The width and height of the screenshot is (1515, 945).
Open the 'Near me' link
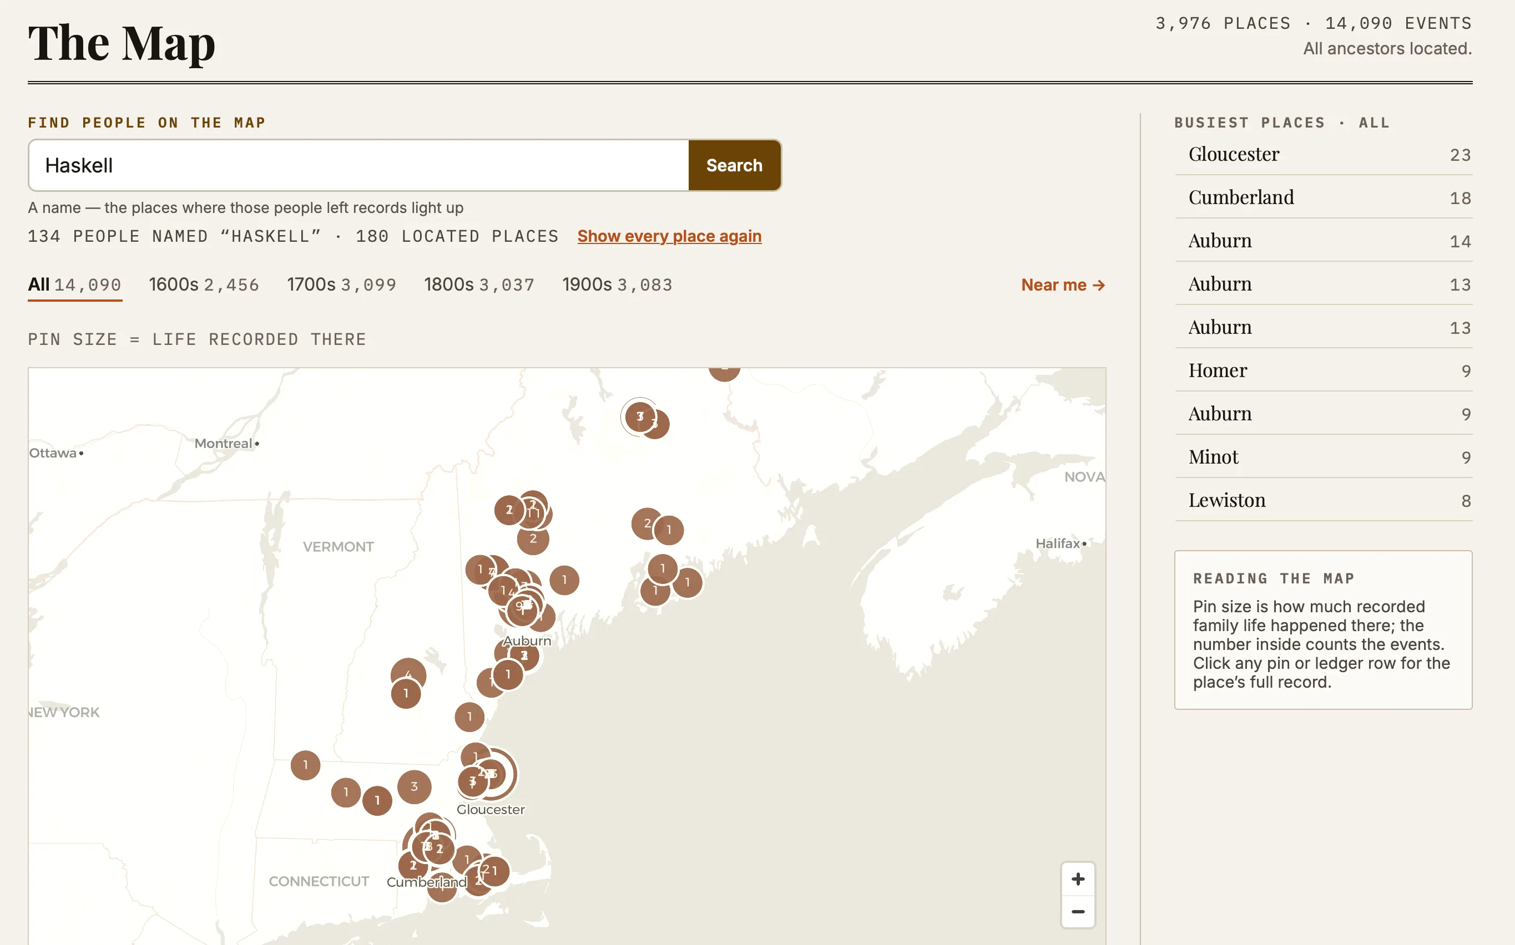pos(1063,285)
